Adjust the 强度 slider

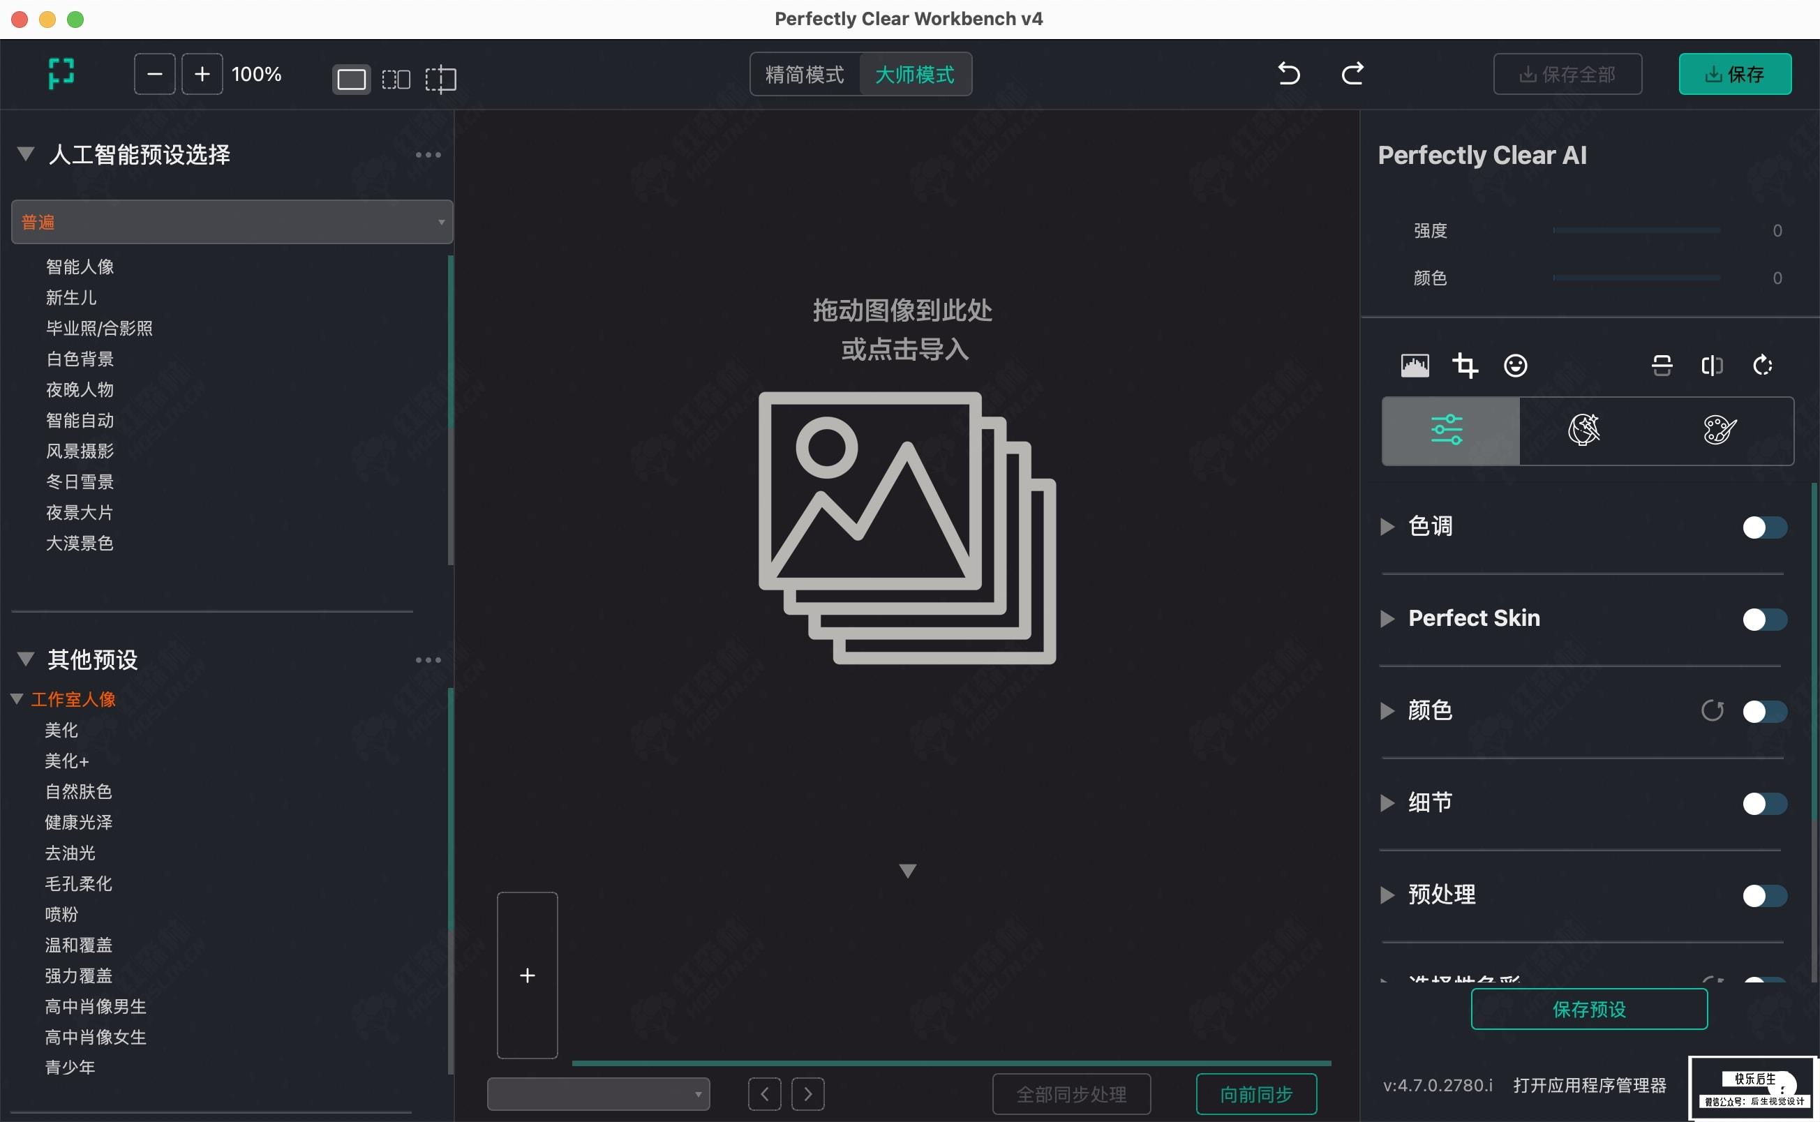tap(1636, 231)
